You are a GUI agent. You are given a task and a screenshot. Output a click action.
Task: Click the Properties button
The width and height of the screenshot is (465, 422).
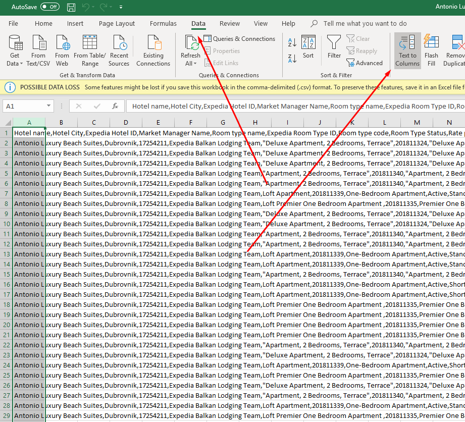[x=223, y=51]
